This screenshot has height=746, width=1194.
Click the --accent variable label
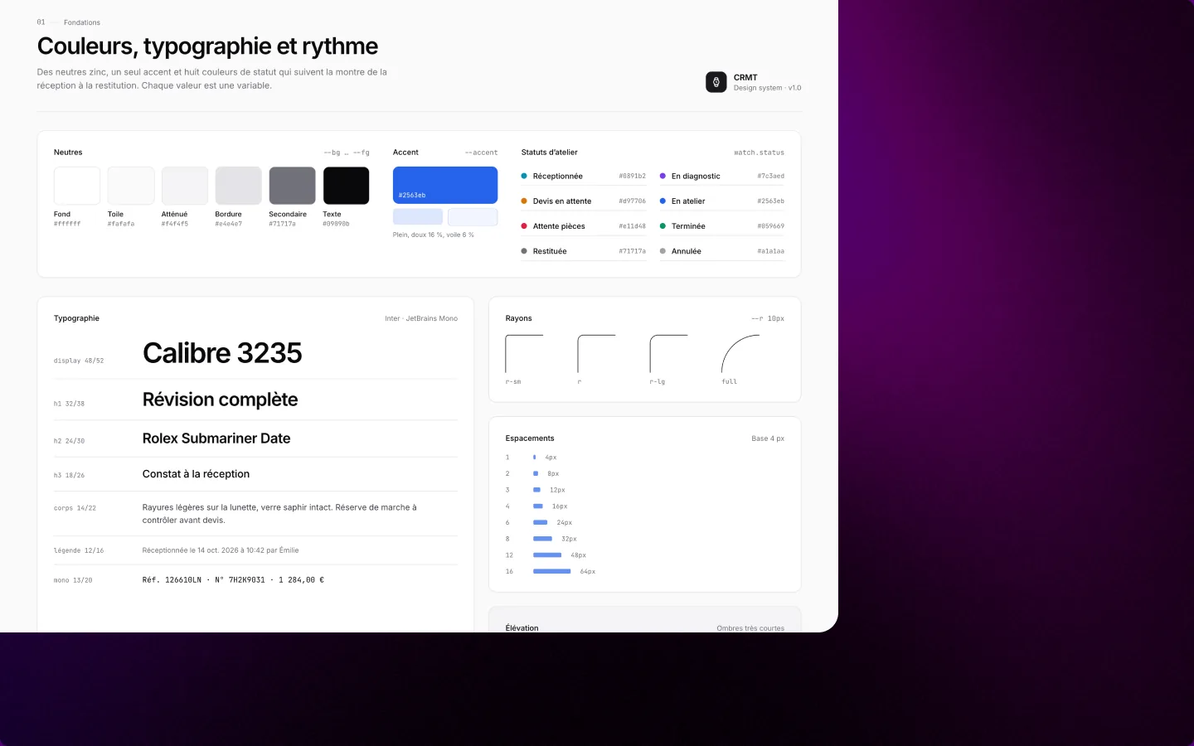tap(481, 153)
